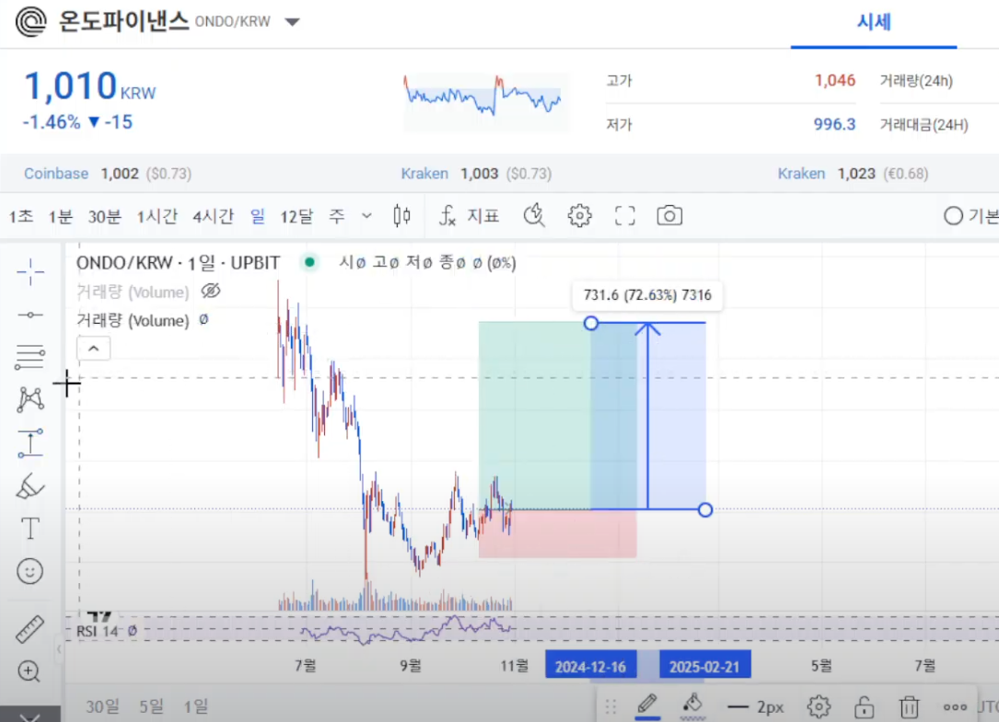Select the 1분 interval
The width and height of the screenshot is (999, 722).
click(x=61, y=216)
